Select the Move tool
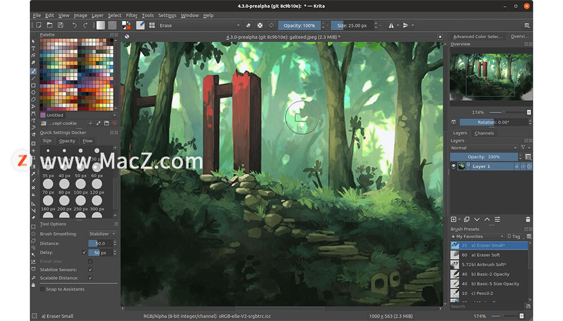The image size is (563, 321). coord(33,150)
